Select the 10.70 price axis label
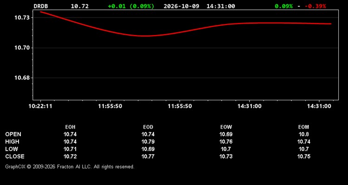Viewport: 348px width, 185px height. (x=22, y=48)
